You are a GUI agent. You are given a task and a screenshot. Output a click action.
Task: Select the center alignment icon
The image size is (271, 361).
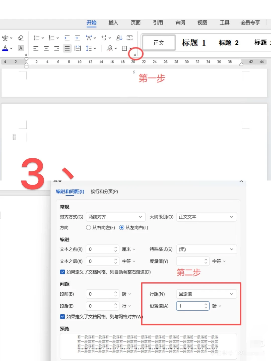pyautogui.click(x=46, y=48)
